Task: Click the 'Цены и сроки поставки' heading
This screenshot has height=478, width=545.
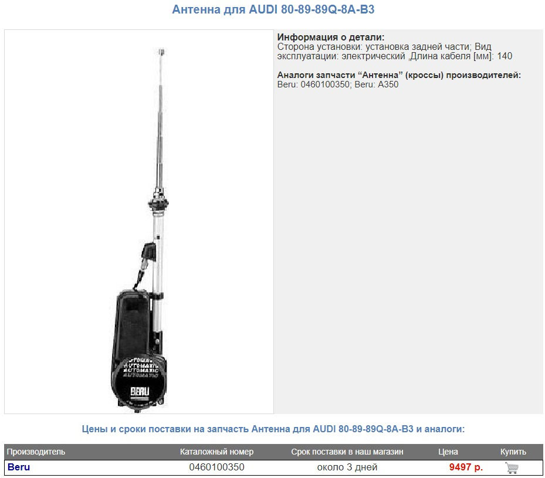Action: tap(273, 429)
